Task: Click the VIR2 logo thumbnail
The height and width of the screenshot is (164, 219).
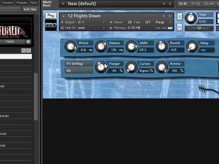Action: (x=51, y=25)
